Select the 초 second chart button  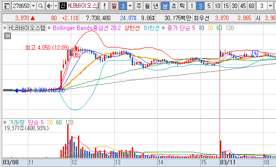pos(174,6)
